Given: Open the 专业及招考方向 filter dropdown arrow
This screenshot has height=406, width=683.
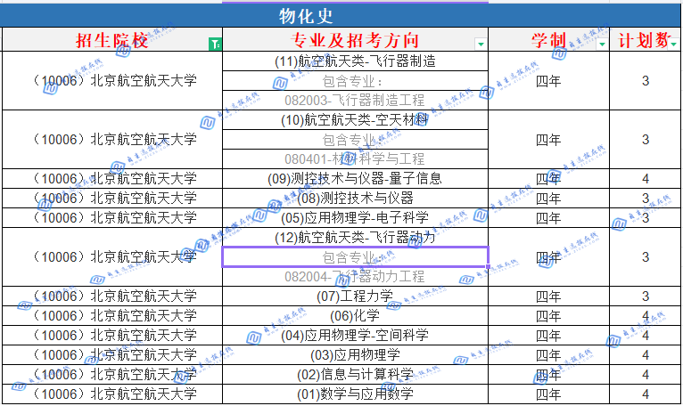Looking at the screenshot, I should pos(481,44).
